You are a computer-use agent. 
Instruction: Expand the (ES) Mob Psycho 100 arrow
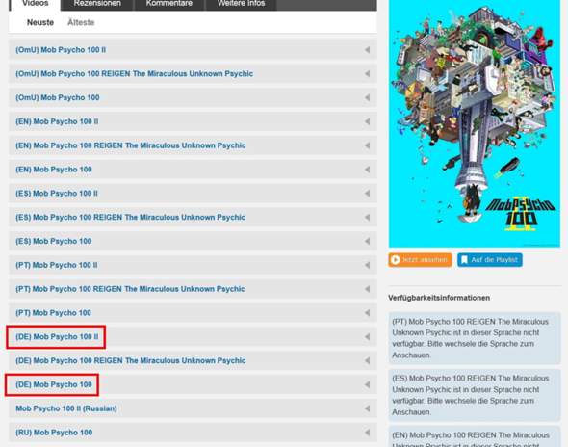pyautogui.click(x=367, y=242)
